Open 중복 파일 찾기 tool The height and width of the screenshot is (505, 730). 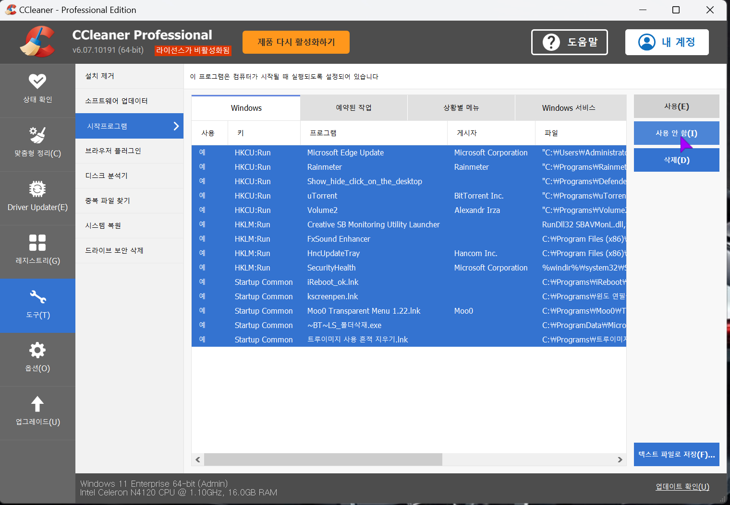pyautogui.click(x=129, y=201)
